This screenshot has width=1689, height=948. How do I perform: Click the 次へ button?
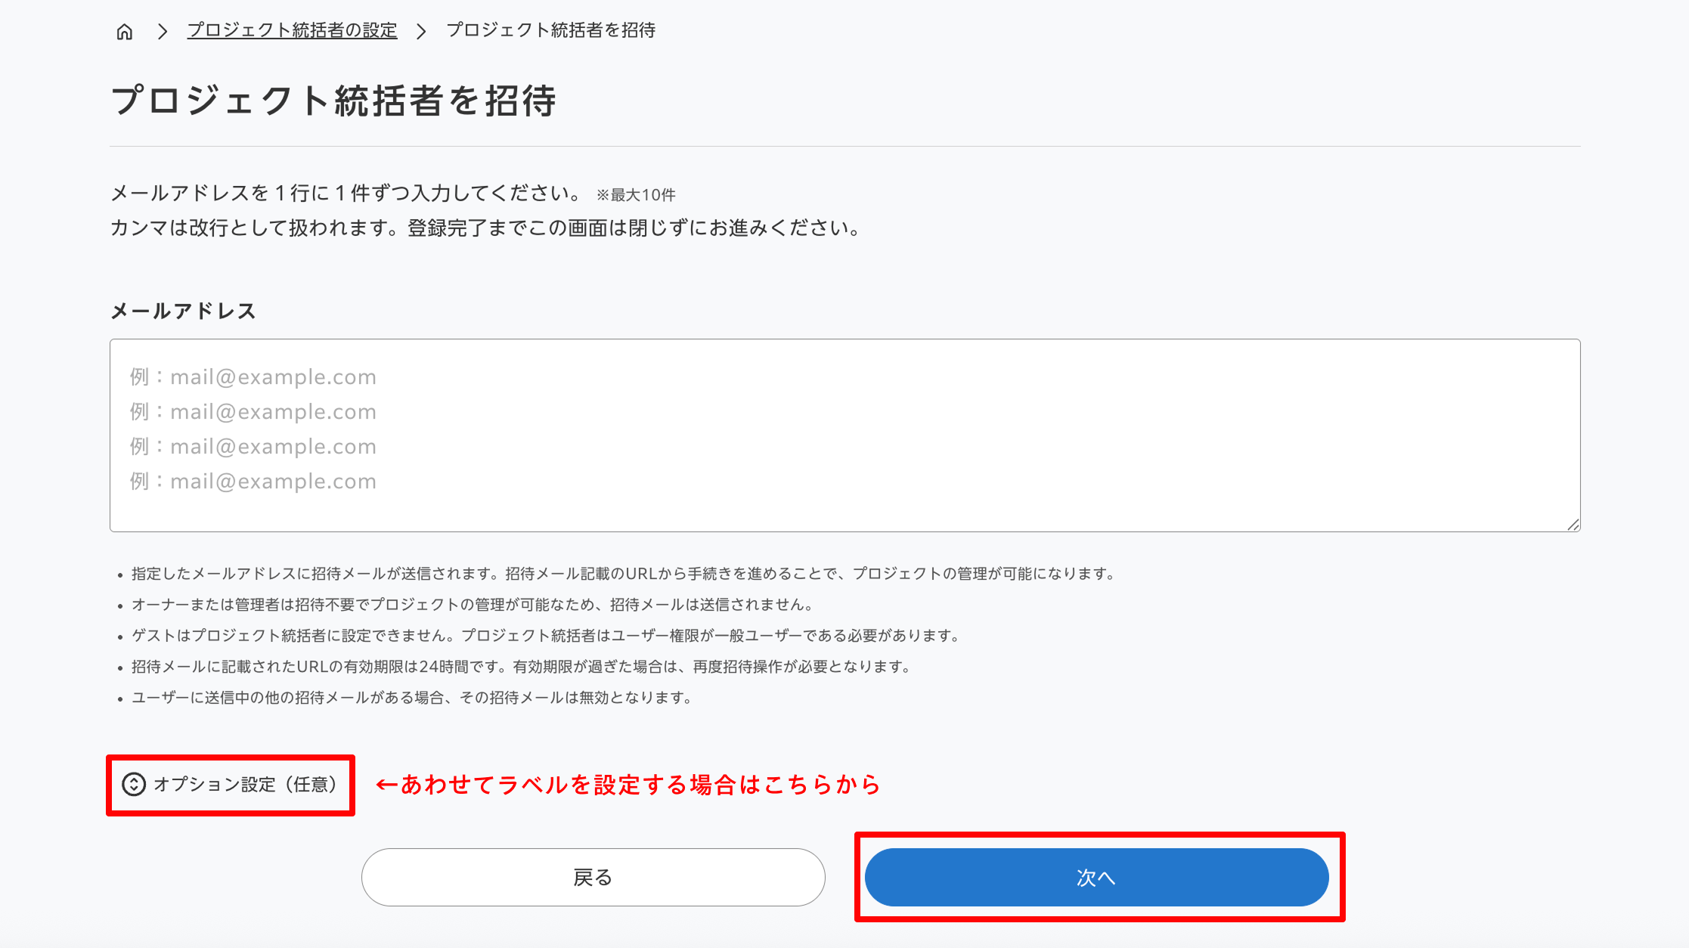[1096, 877]
